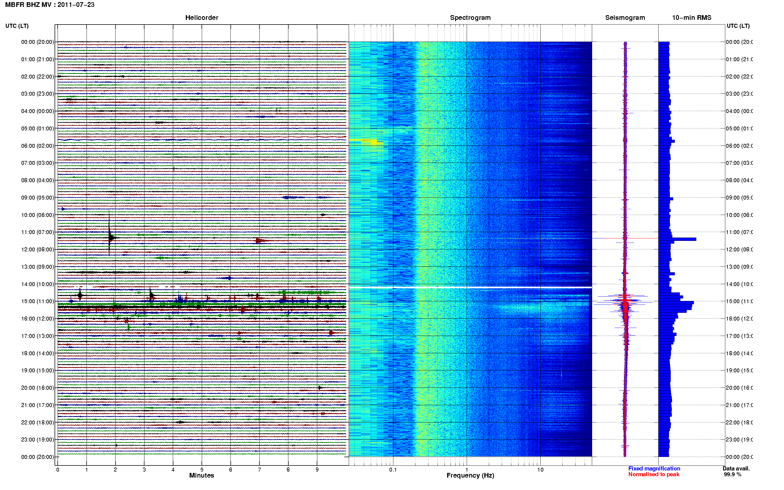Select the 'Seismogram' panel heading
Viewport: 784px width, 490px height.
coord(625,18)
